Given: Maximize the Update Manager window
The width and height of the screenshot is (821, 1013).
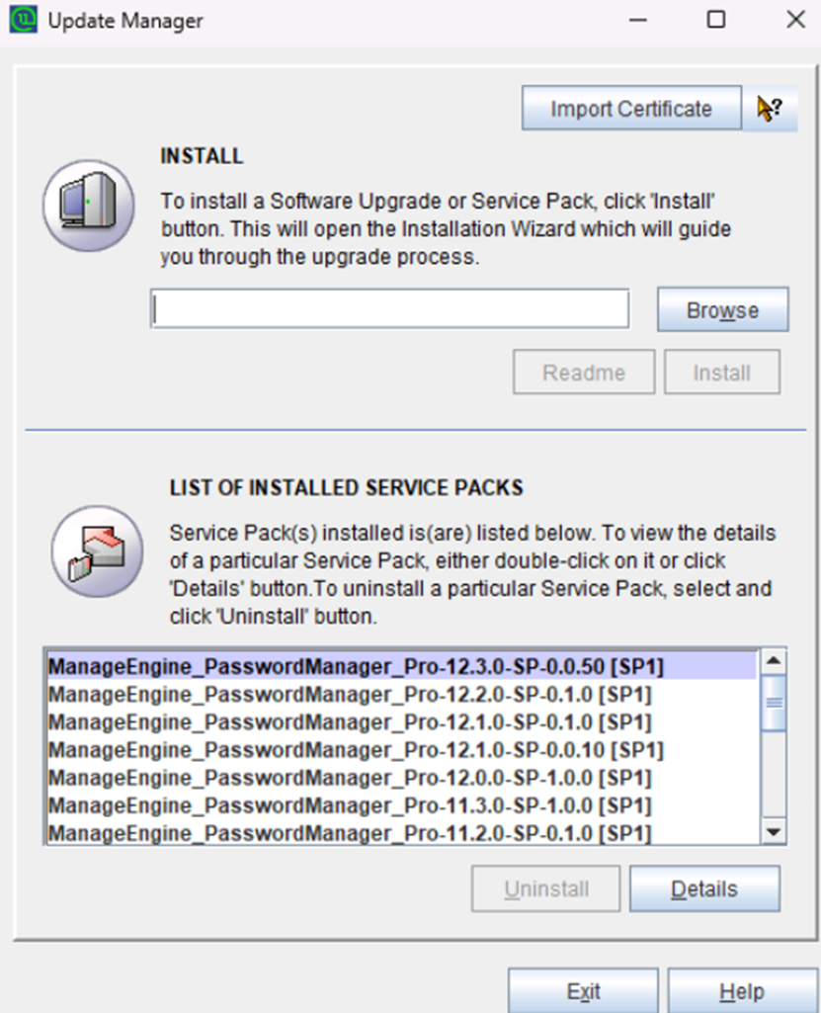Looking at the screenshot, I should (x=715, y=20).
